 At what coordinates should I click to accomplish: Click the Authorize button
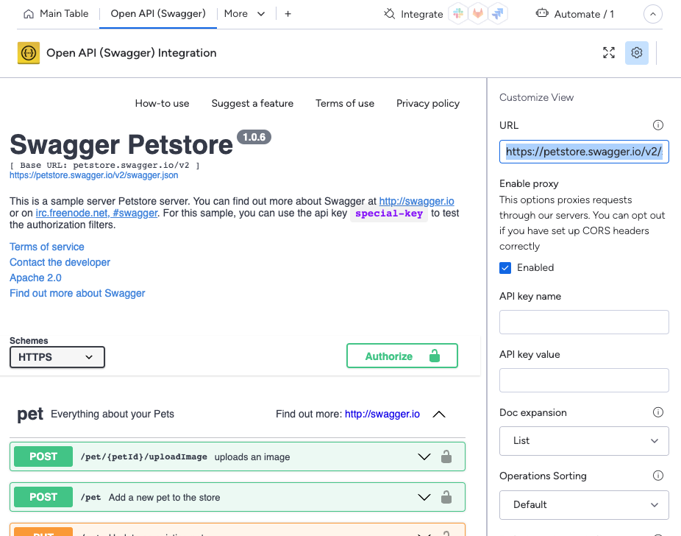[x=402, y=356]
